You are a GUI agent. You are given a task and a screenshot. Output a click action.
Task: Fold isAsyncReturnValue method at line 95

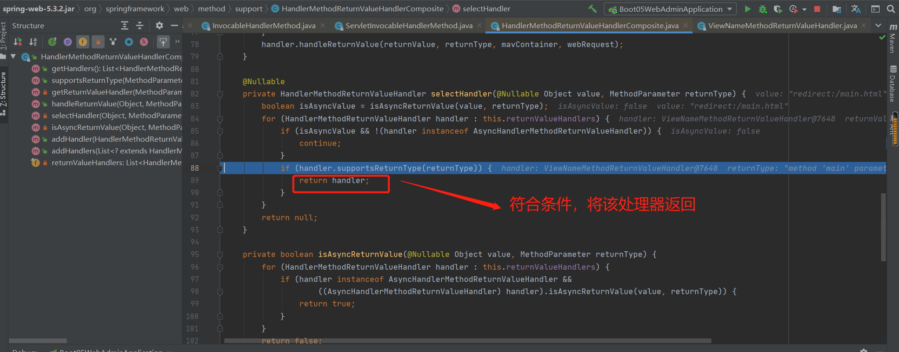(220, 255)
